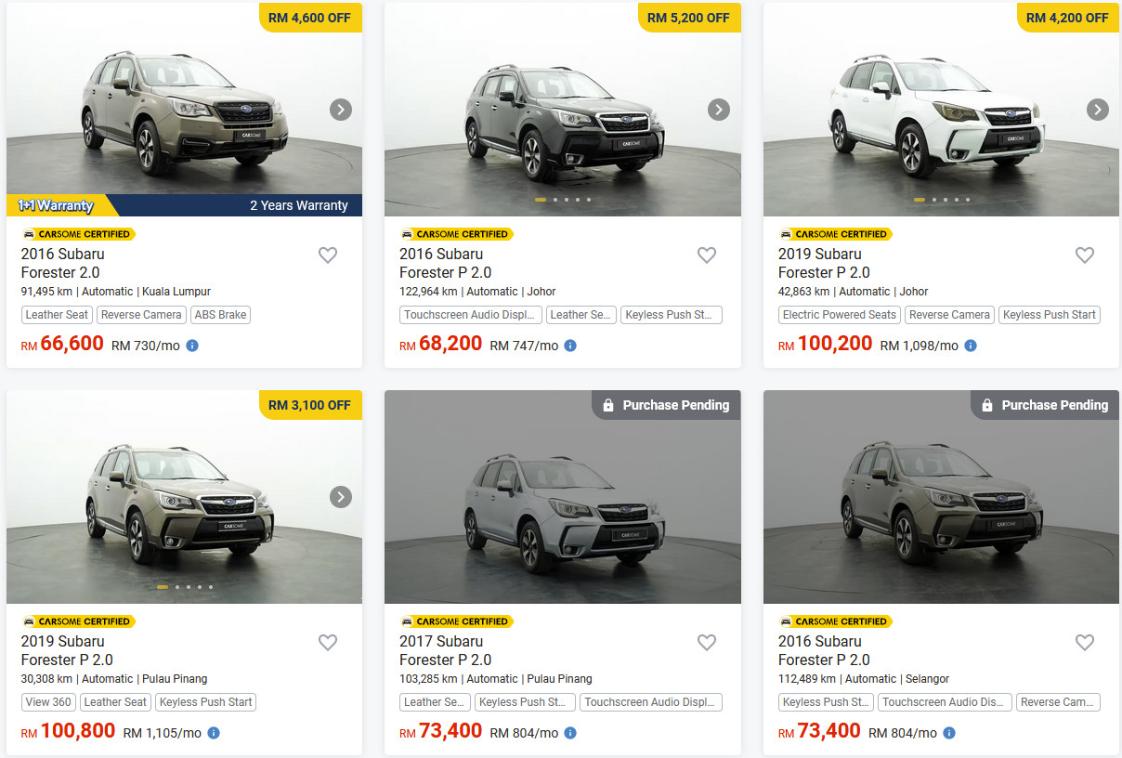Select the View 360 tag
Image resolution: width=1122 pixels, height=758 pixels.
pyautogui.click(x=48, y=702)
